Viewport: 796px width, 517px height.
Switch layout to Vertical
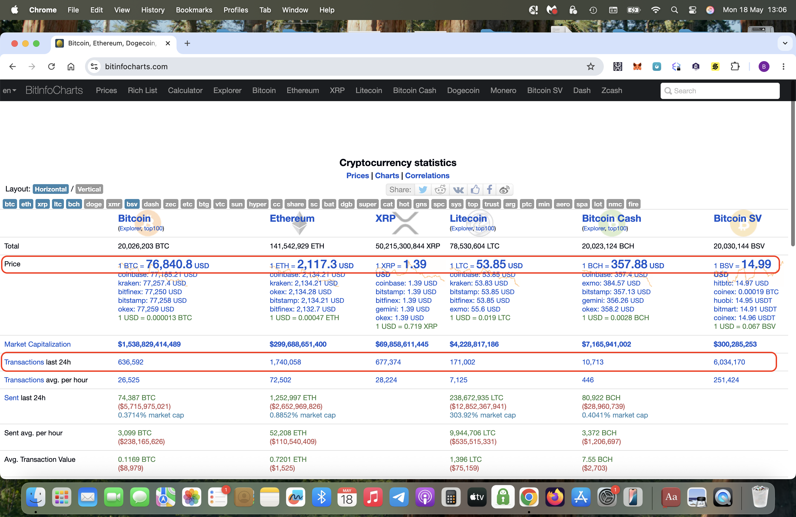(89, 189)
